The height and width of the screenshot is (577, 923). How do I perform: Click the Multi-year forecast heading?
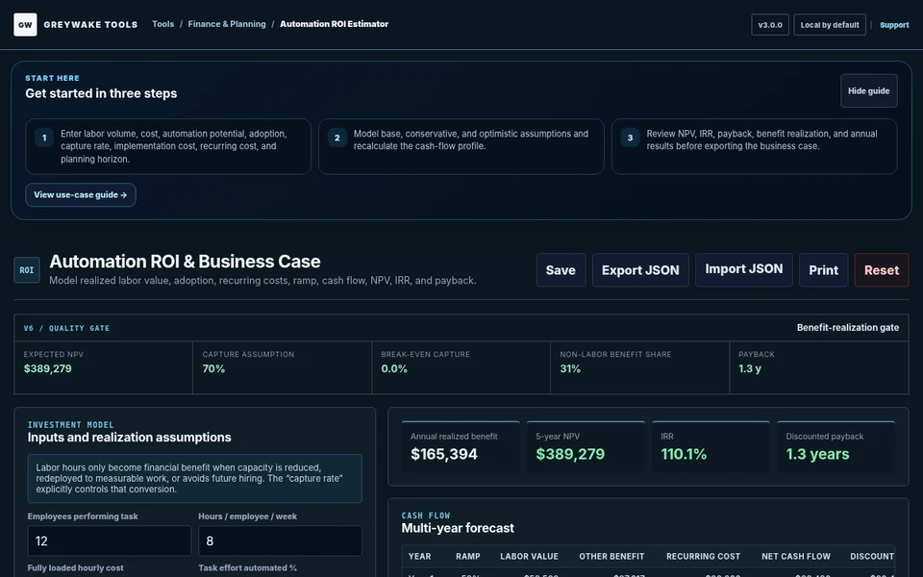(x=458, y=528)
